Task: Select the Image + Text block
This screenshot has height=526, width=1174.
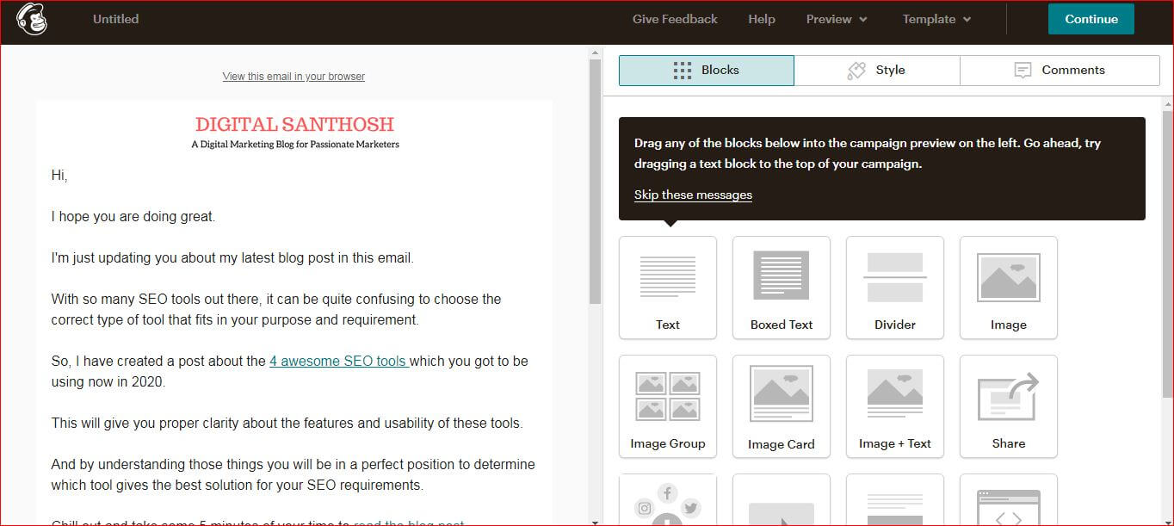Action: (895, 406)
